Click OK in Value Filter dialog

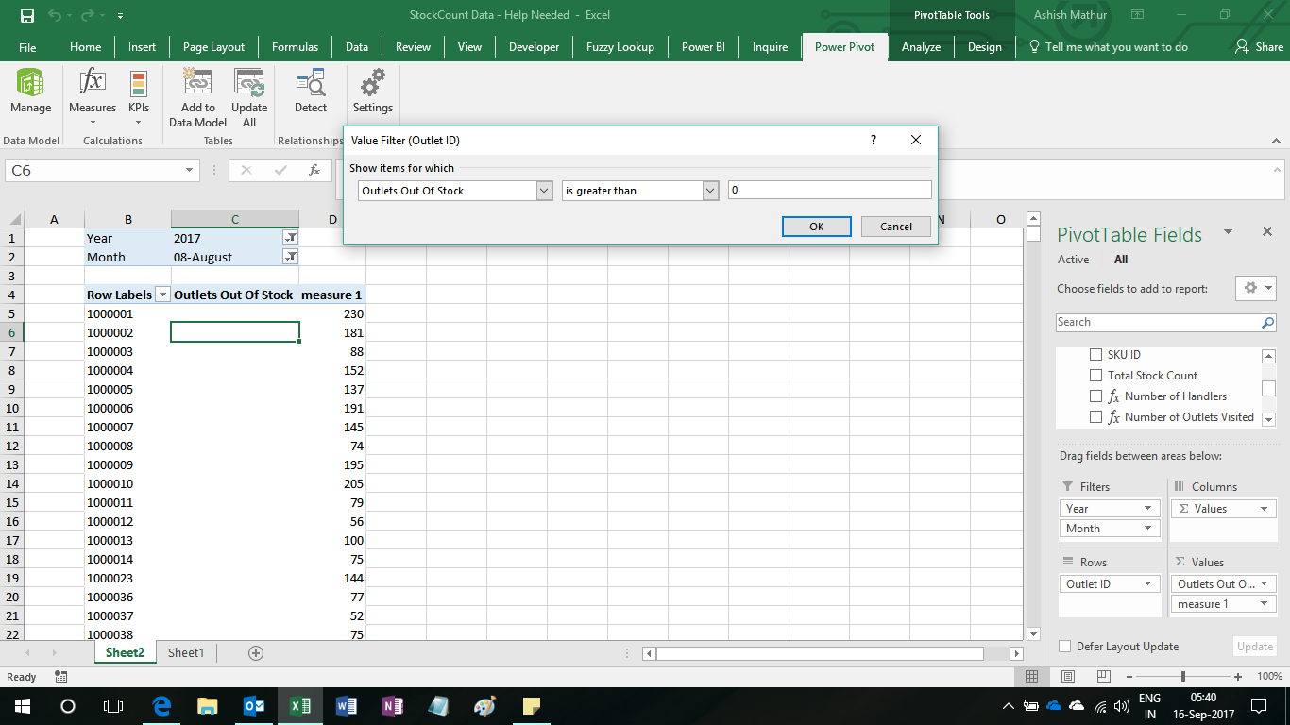click(x=817, y=227)
